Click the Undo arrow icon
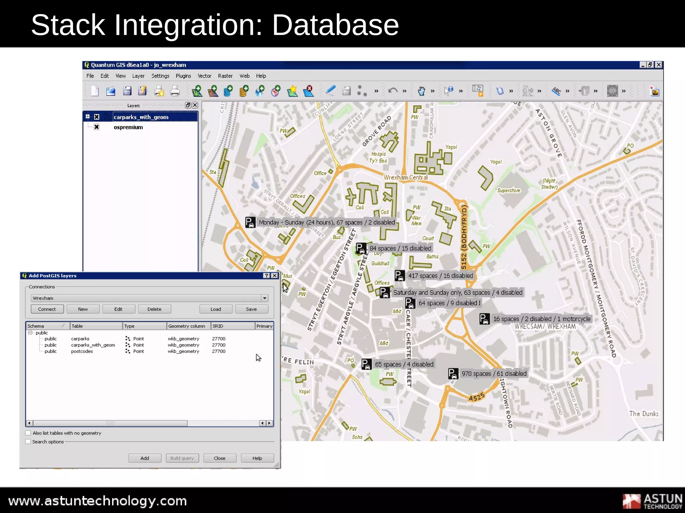Viewport: 685px width, 513px height. 393,91
